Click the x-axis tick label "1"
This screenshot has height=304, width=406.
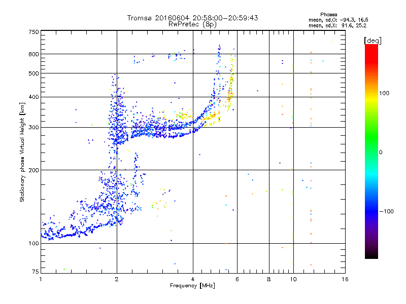(41, 279)
